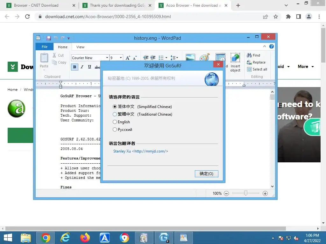Reload the Chrome page

[27, 17]
